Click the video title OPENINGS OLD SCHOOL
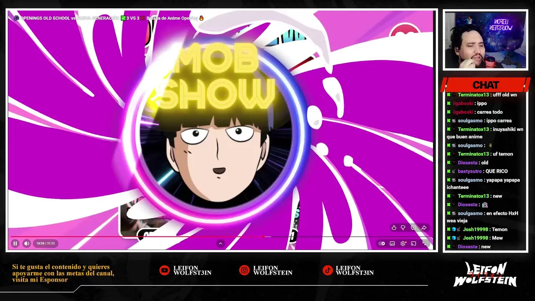535x301 pixels. pyautogui.click(x=109, y=18)
